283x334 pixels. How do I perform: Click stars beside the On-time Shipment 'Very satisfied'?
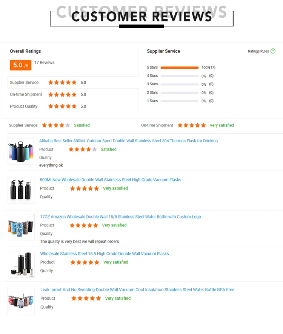[x=192, y=125]
